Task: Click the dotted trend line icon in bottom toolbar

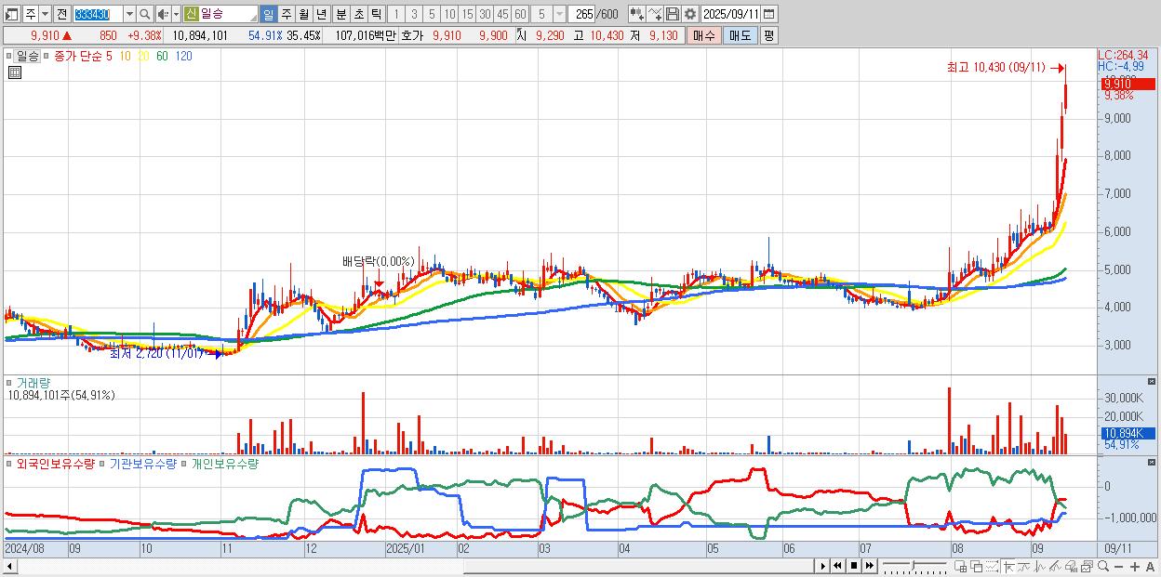Action: click(x=992, y=567)
